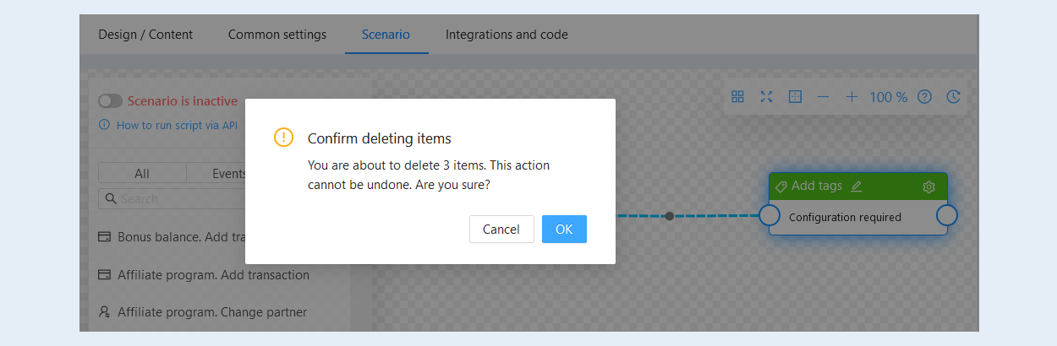
Task: Open the Common settings tab
Action: [x=277, y=35]
